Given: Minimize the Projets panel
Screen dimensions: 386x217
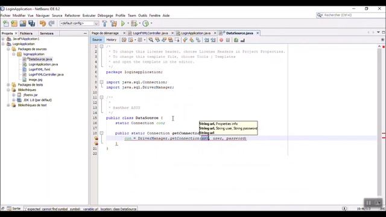Looking at the screenshot, I should 85,33.
